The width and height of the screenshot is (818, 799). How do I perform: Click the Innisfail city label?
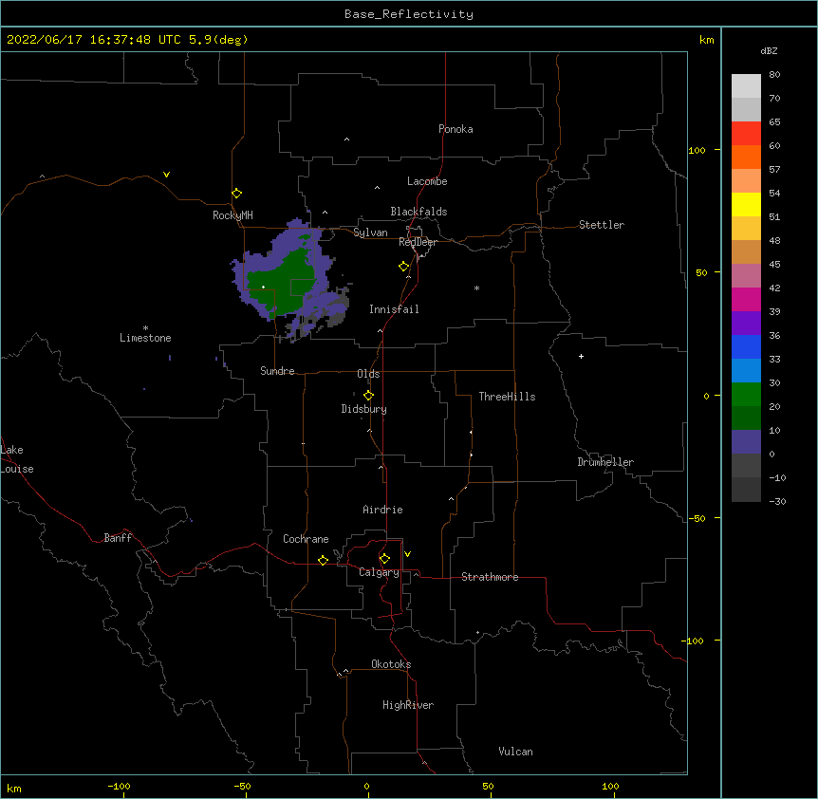(394, 309)
